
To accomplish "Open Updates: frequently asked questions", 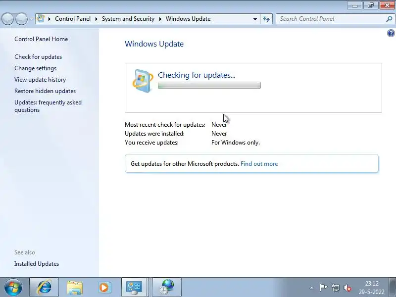I will [48, 106].
